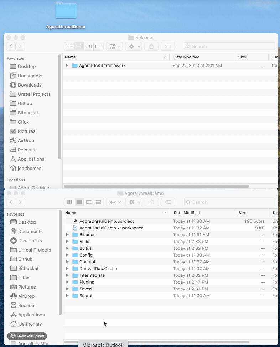Expand the DerivedDataCache folder triangle
The width and height of the screenshot is (280, 347).
(67, 268)
